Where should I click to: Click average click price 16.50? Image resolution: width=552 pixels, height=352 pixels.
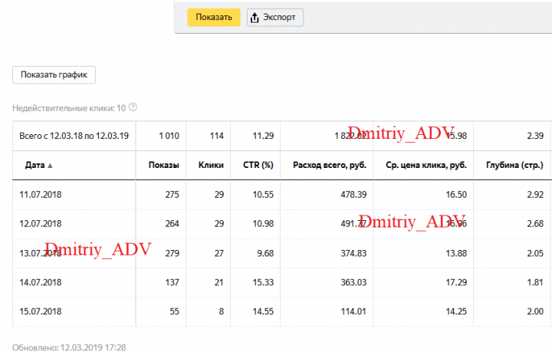(x=456, y=195)
